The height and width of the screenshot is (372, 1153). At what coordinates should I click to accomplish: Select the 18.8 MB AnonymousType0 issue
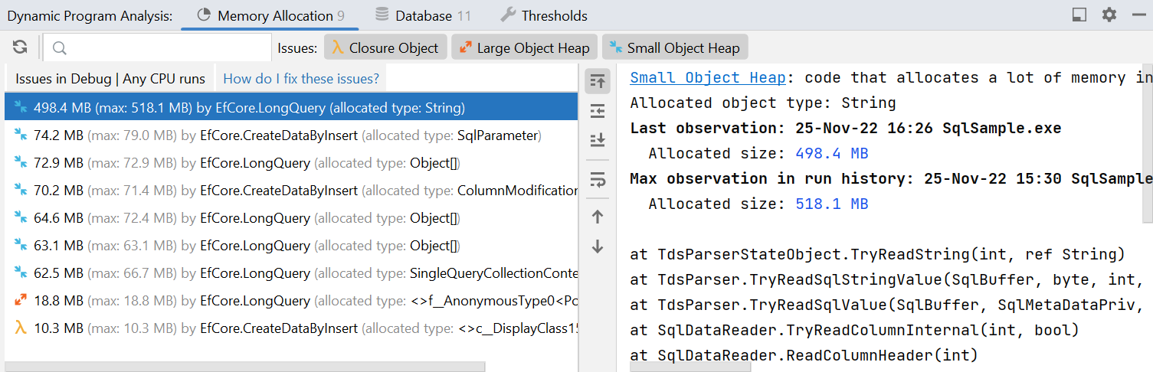pos(291,301)
